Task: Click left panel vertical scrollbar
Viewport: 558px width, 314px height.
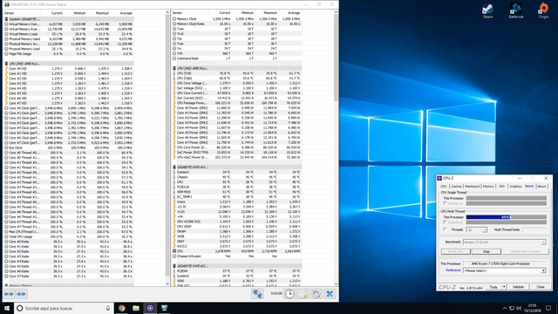Action: pyautogui.click(x=167, y=147)
